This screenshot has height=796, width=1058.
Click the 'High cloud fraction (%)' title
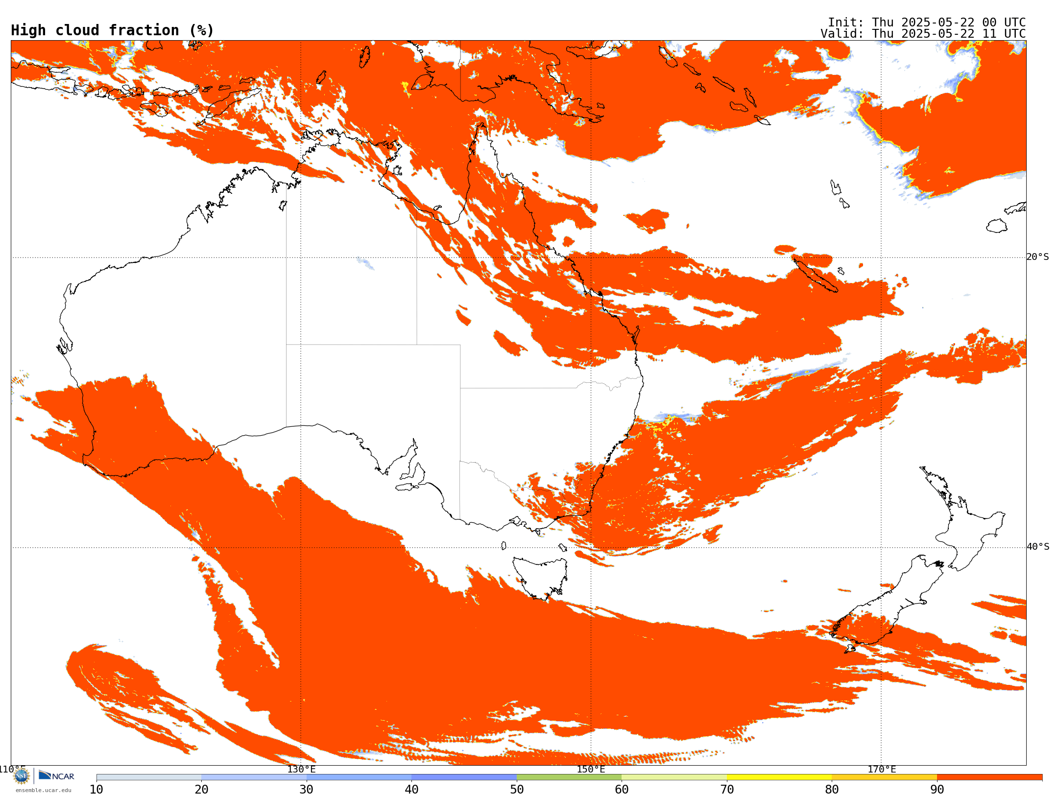click(112, 30)
